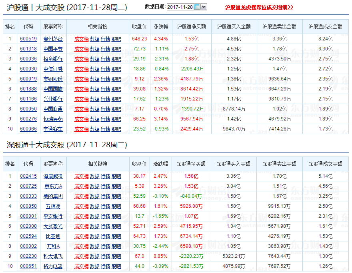
Task: Open stock code 601318 link
Action: tap(28, 49)
